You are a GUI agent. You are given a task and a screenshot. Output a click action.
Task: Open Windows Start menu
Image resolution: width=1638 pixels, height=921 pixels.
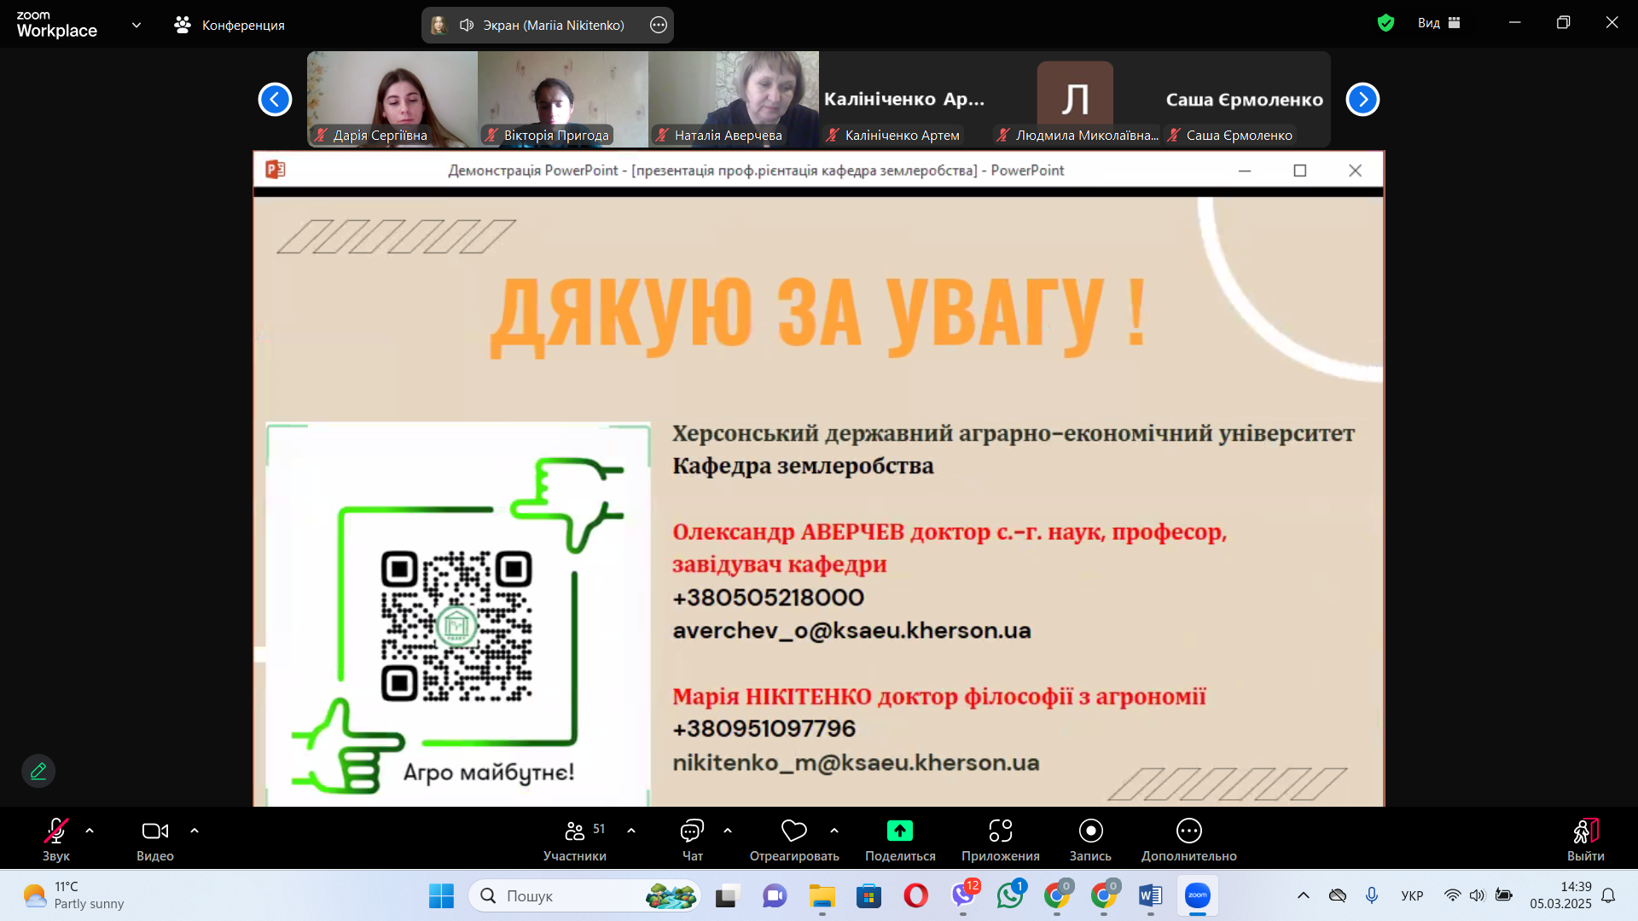click(441, 895)
